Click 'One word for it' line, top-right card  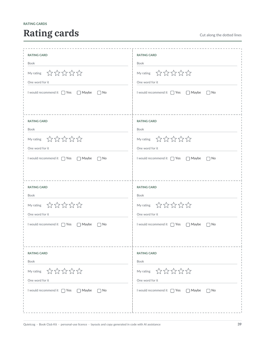click(x=187, y=82)
